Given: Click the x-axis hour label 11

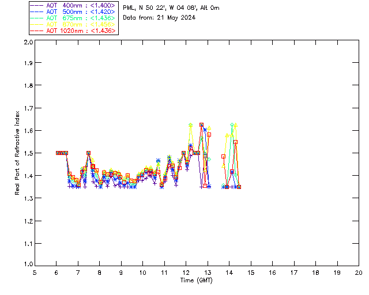Looking at the screenshot, I should (x=164, y=273).
